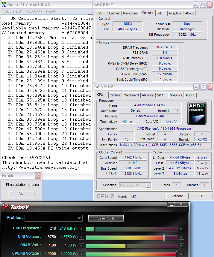Select the Memory tab in upper CPU-Z window
Viewport: 214px width, 257px height.
click(x=147, y=13)
